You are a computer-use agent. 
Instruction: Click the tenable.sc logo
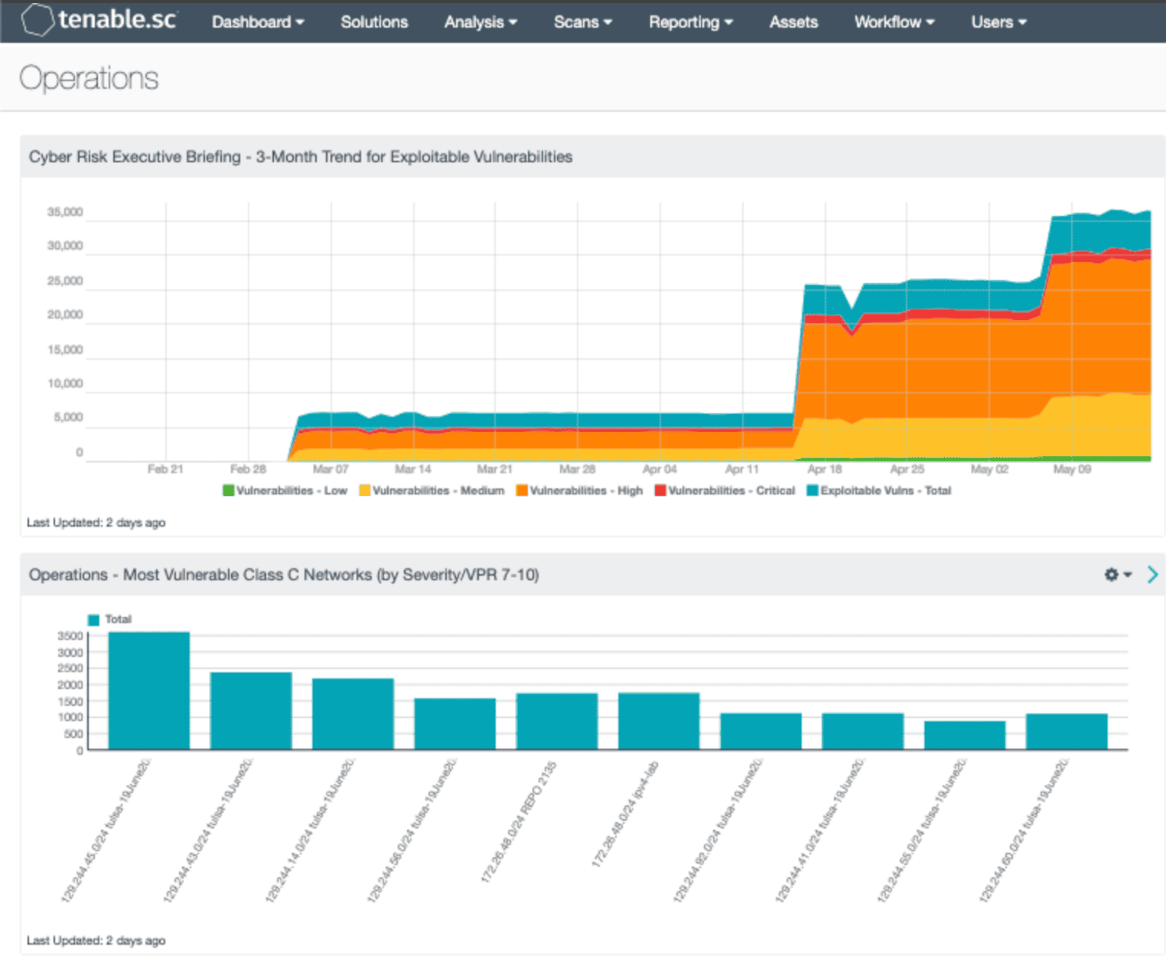pyautogui.click(x=99, y=20)
